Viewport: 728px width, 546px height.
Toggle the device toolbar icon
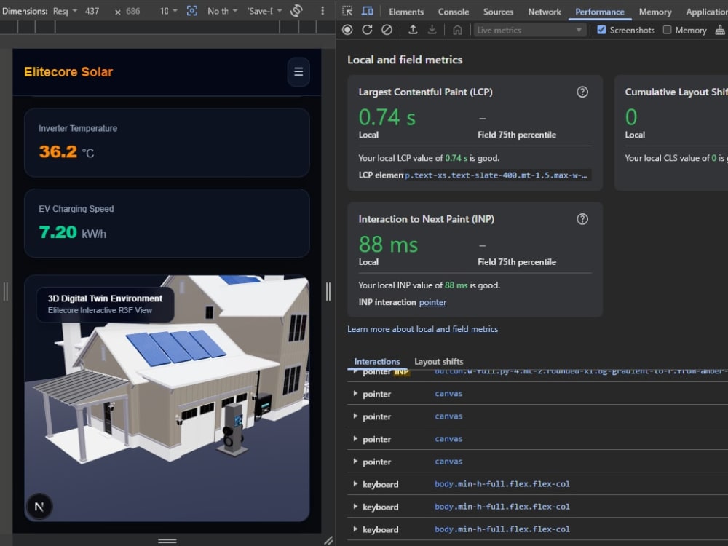click(367, 11)
